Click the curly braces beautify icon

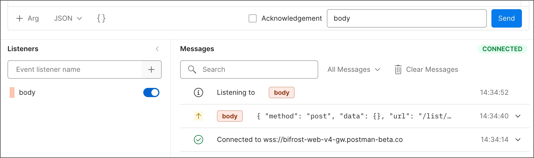coord(101,18)
